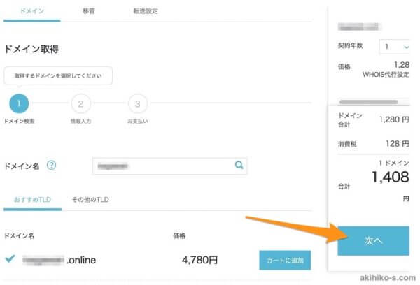Click the 次へ button
The image size is (420, 285).
pos(373,241)
